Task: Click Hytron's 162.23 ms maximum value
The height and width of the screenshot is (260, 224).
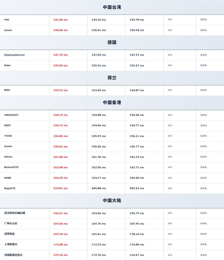Action: point(137,157)
